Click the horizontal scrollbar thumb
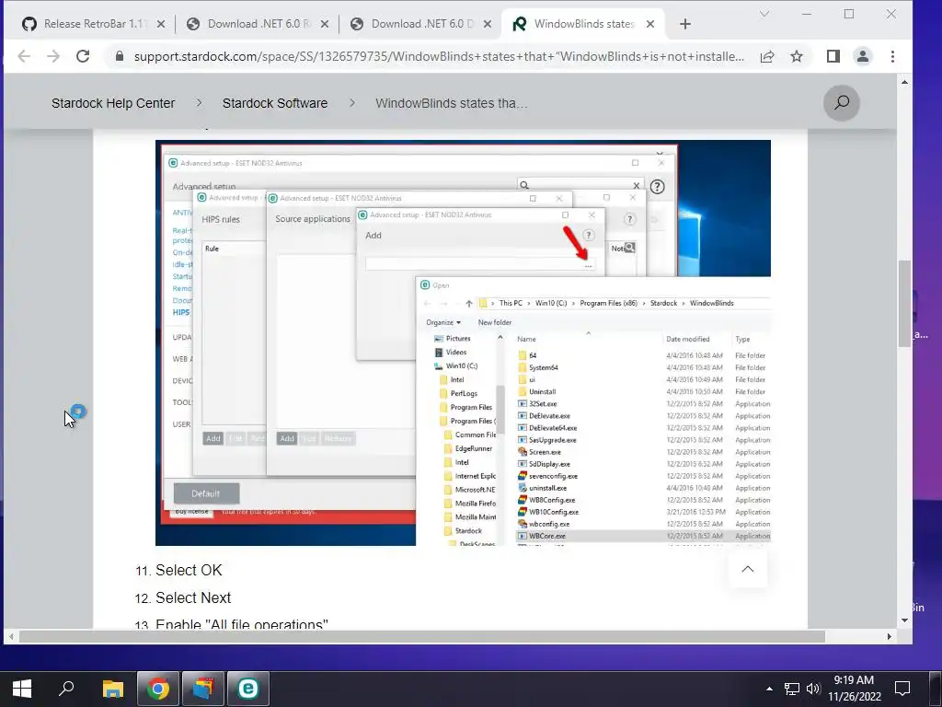The width and height of the screenshot is (942, 707). tap(421, 636)
